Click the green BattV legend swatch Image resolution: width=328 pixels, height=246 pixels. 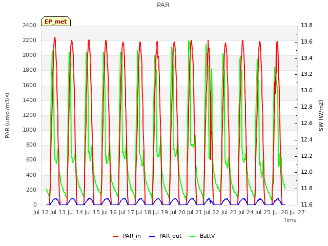point(192,237)
